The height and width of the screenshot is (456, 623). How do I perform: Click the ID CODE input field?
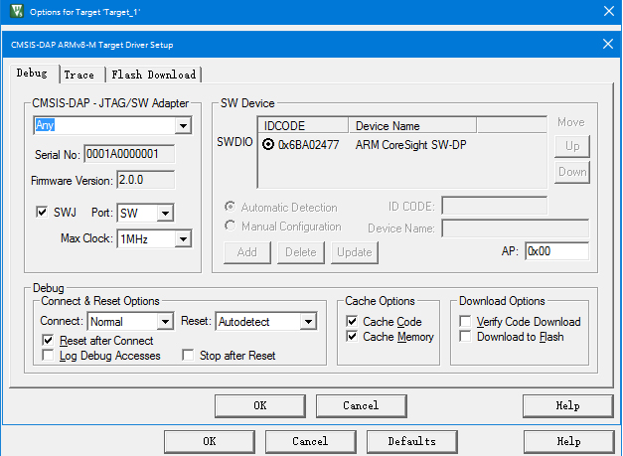click(494, 207)
